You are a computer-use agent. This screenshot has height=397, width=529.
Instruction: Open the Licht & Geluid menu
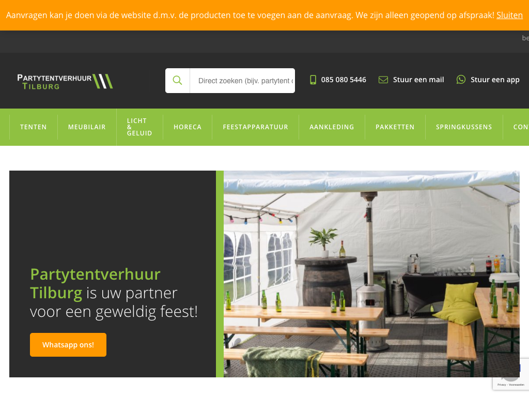pyautogui.click(x=139, y=127)
